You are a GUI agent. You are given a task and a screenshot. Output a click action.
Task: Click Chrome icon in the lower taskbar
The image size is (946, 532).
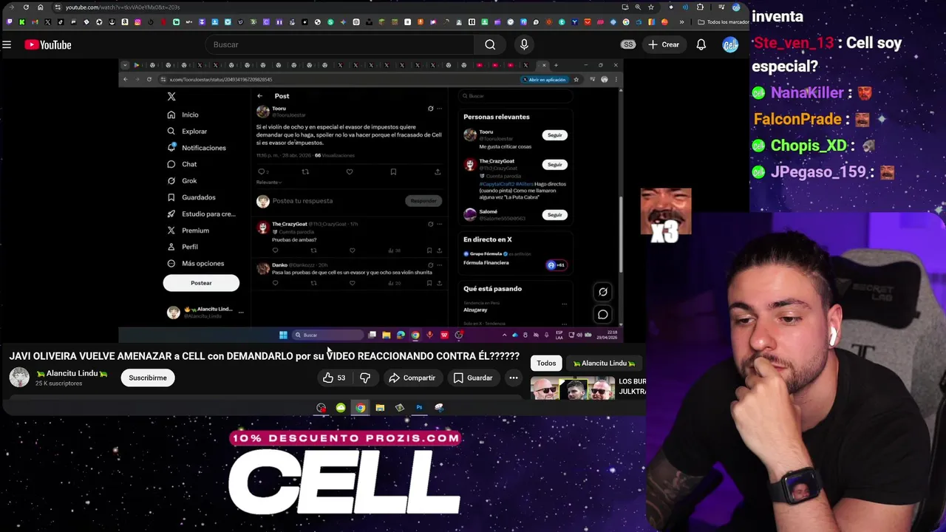(x=360, y=407)
